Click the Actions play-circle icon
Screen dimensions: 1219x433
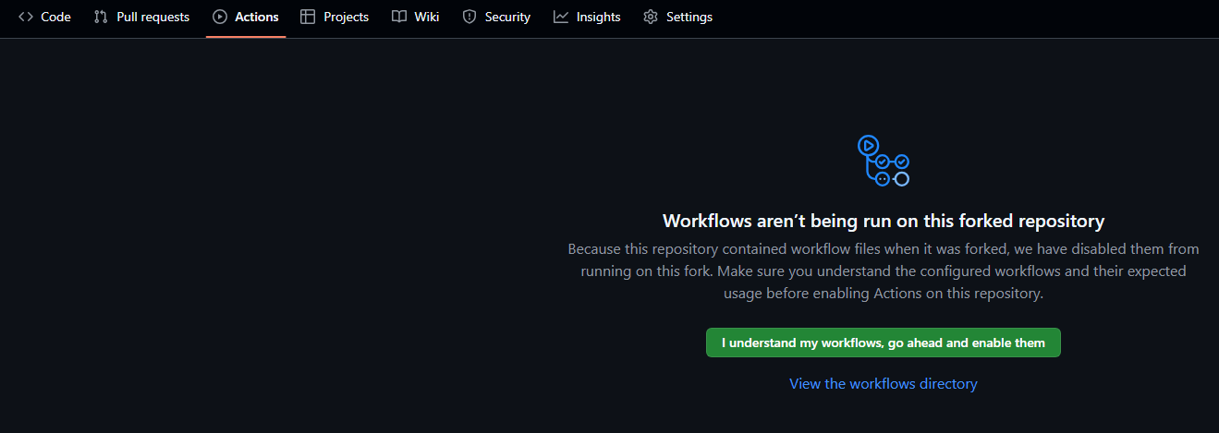(219, 17)
